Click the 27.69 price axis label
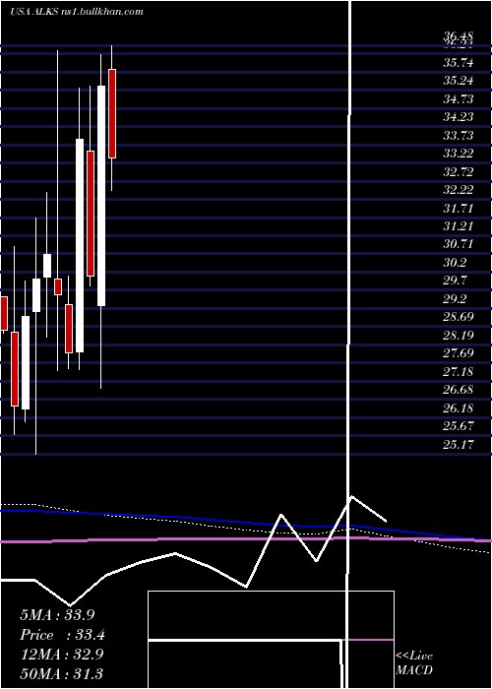Viewport: 492px width, 689px height. coord(459,353)
